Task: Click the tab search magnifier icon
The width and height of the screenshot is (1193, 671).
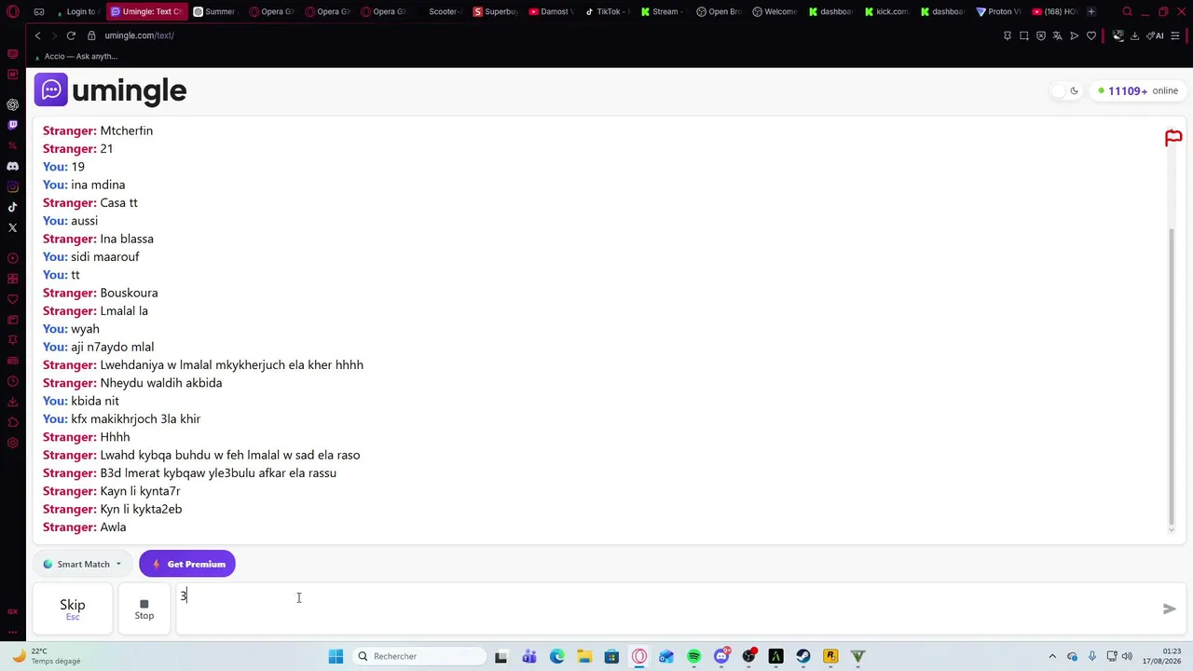Action: pos(1127,12)
